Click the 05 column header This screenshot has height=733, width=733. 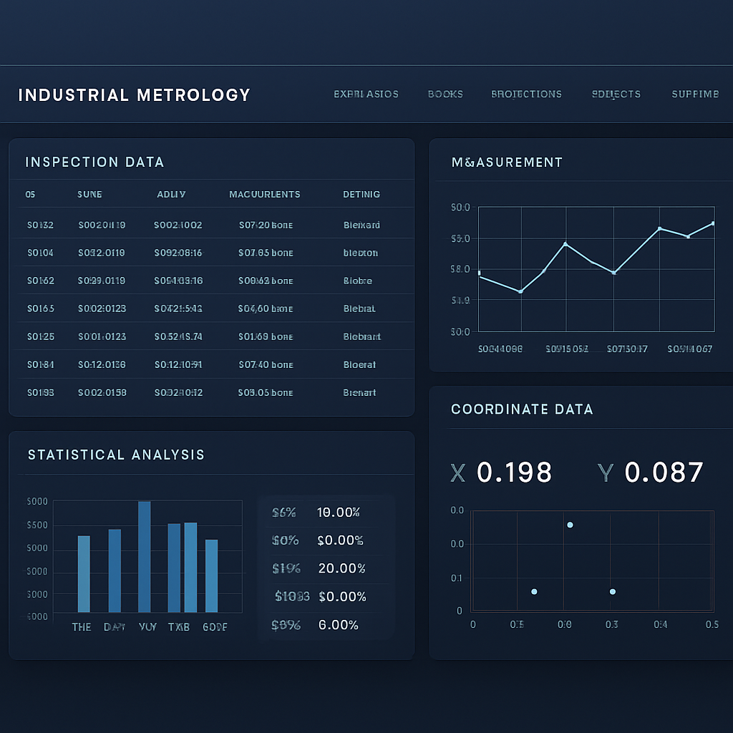click(x=30, y=194)
